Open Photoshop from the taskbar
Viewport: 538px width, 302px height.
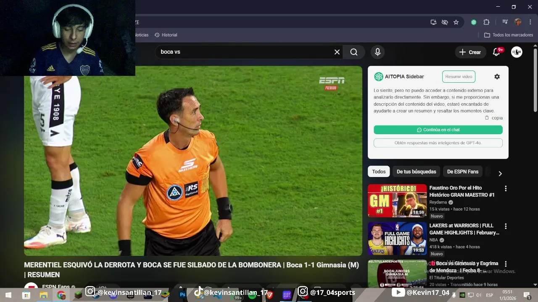pyautogui.click(x=182, y=295)
